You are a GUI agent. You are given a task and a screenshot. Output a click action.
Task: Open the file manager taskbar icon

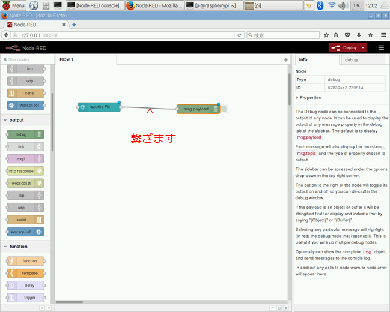[46, 5]
